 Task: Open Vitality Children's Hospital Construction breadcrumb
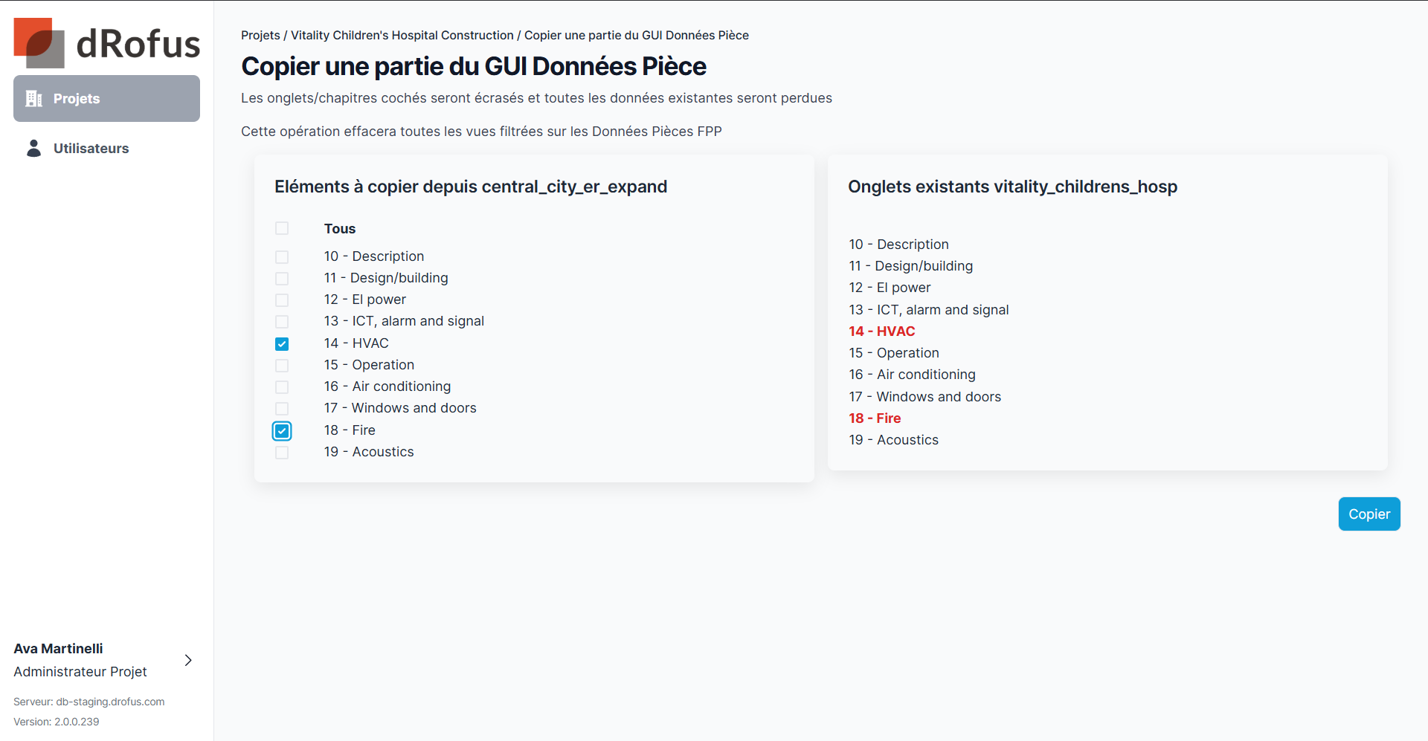coord(402,35)
